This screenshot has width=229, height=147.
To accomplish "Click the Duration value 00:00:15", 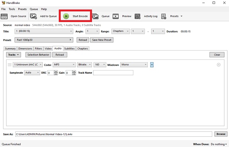I will [x=185, y=32].
